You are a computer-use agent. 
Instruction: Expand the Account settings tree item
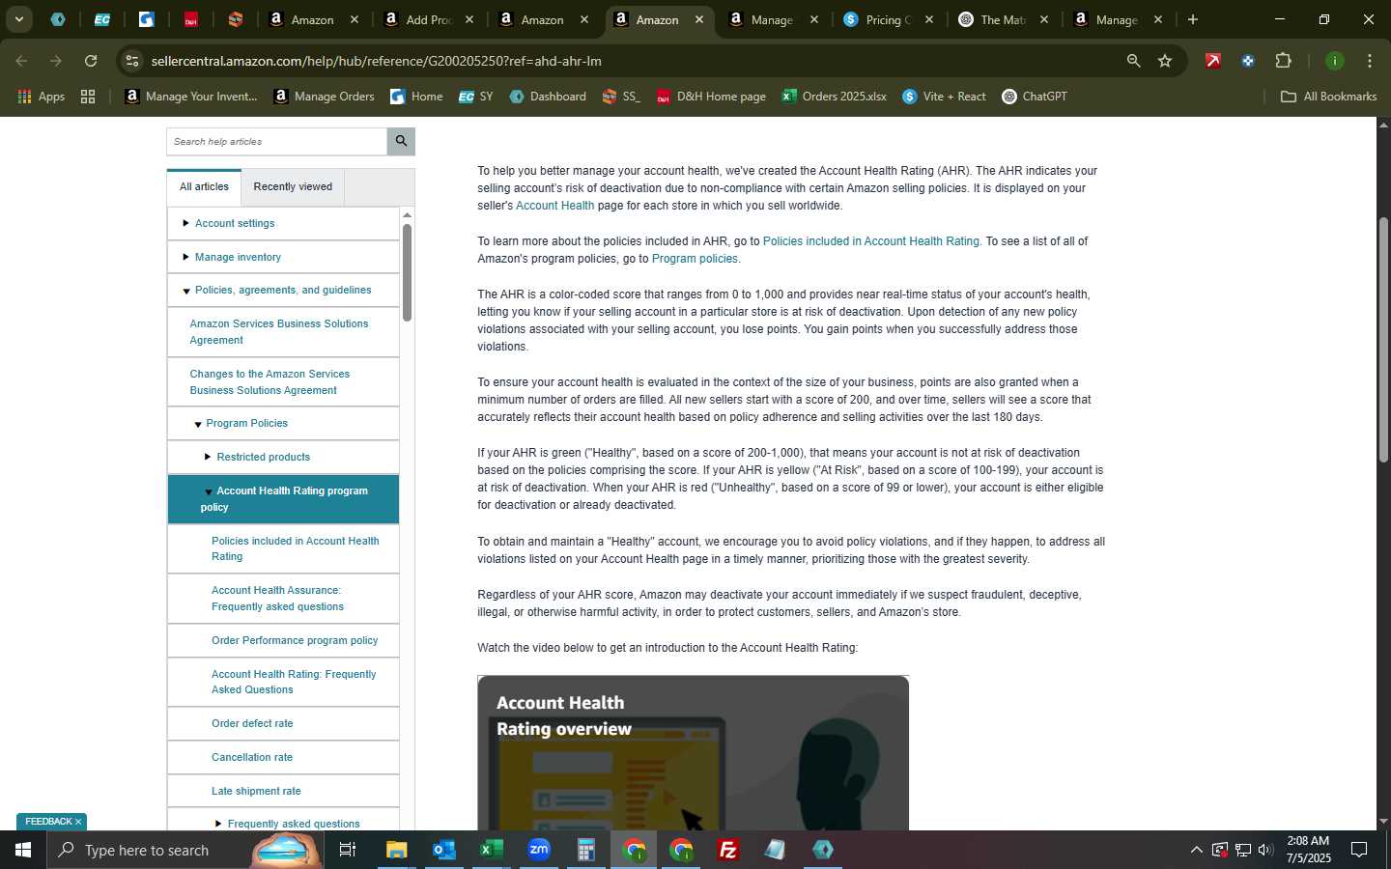pos(185,223)
